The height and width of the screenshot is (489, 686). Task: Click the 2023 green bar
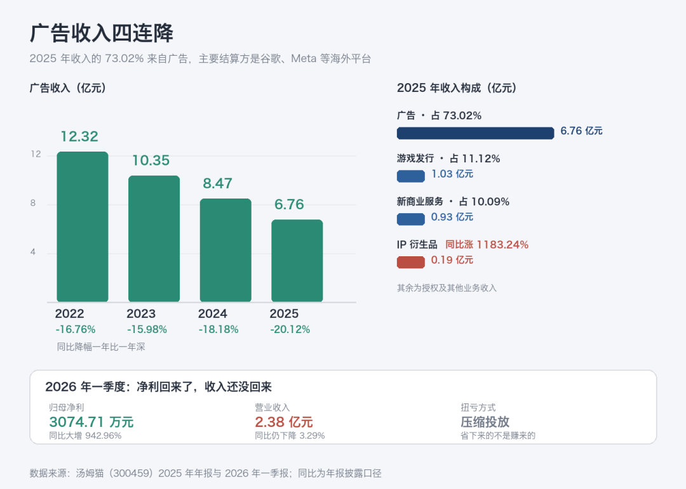(x=154, y=238)
